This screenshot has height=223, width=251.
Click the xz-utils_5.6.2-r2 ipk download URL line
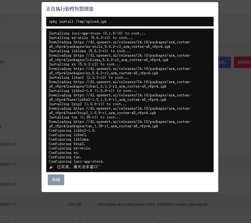click(120, 44)
